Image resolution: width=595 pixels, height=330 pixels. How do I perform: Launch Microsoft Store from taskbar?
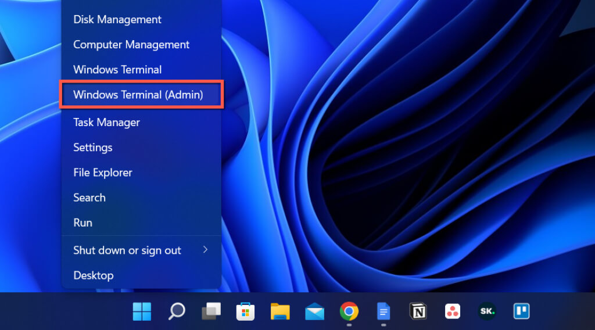tap(246, 311)
